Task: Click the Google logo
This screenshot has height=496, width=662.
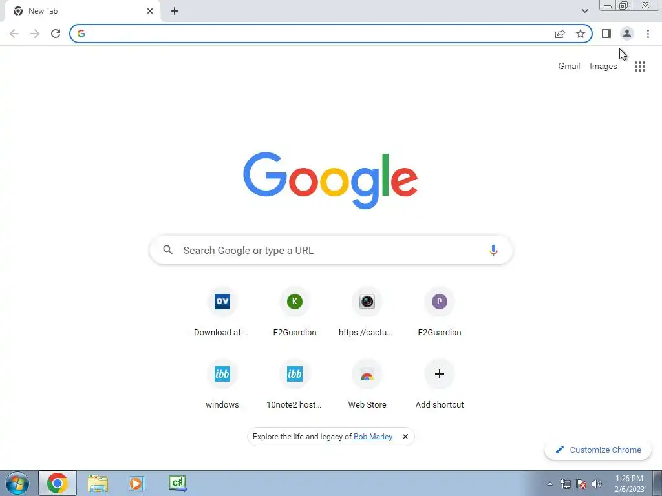Action: [330, 181]
